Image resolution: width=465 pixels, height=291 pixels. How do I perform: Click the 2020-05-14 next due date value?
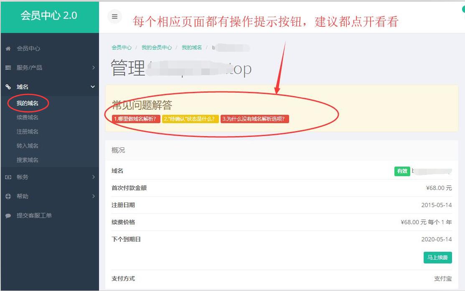[x=437, y=239]
